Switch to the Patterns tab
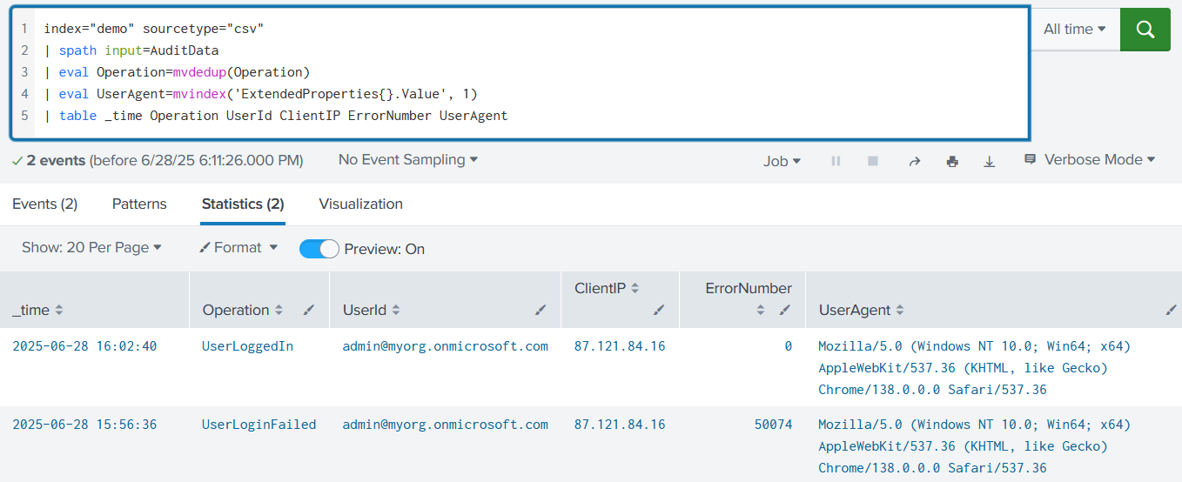 pyautogui.click(x=139, y=204)
